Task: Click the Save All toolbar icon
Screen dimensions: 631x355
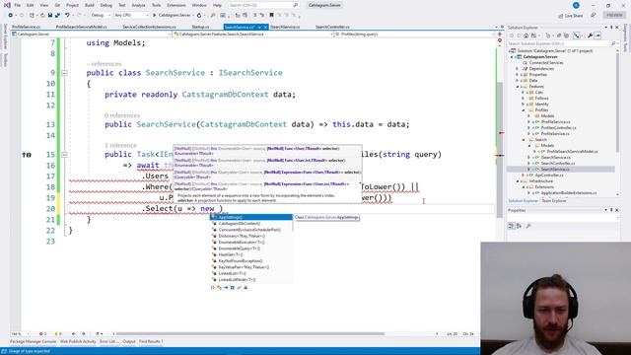Action: (57, 16)
